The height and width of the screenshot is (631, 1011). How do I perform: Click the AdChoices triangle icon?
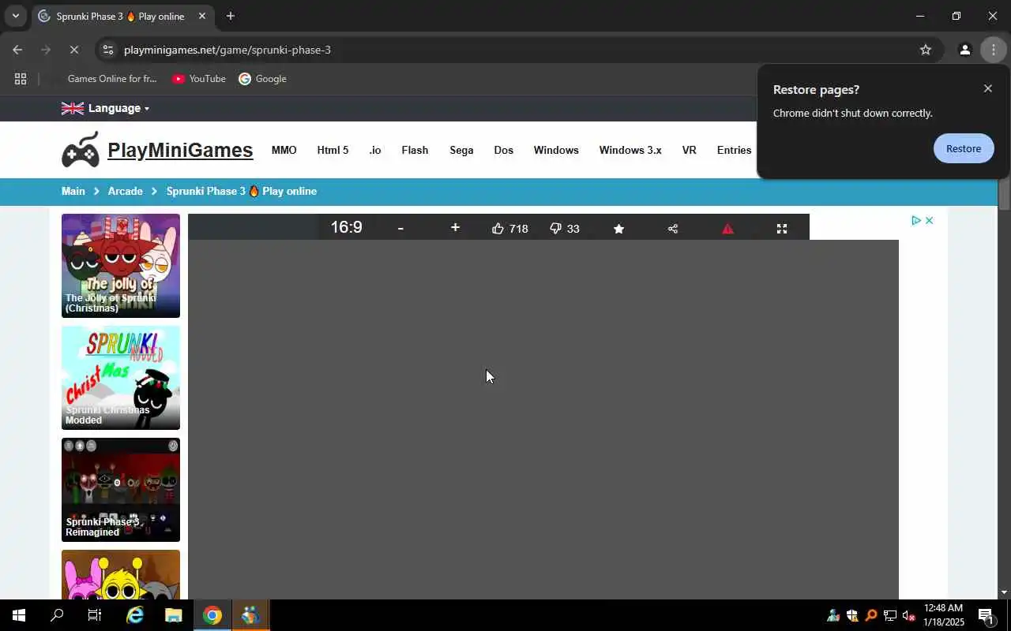tap(916, 220)
